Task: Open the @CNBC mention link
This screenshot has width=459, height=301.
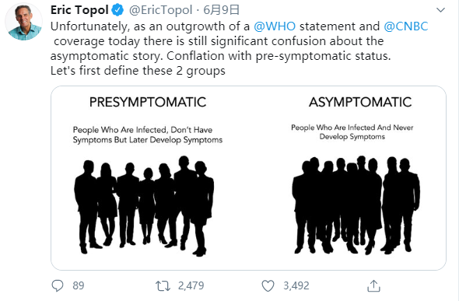Action: 406,26
